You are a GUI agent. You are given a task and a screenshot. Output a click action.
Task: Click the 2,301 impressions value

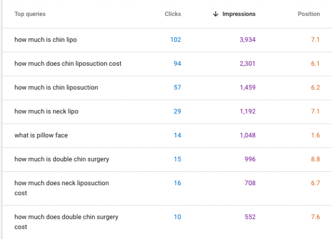click(247, 64)
